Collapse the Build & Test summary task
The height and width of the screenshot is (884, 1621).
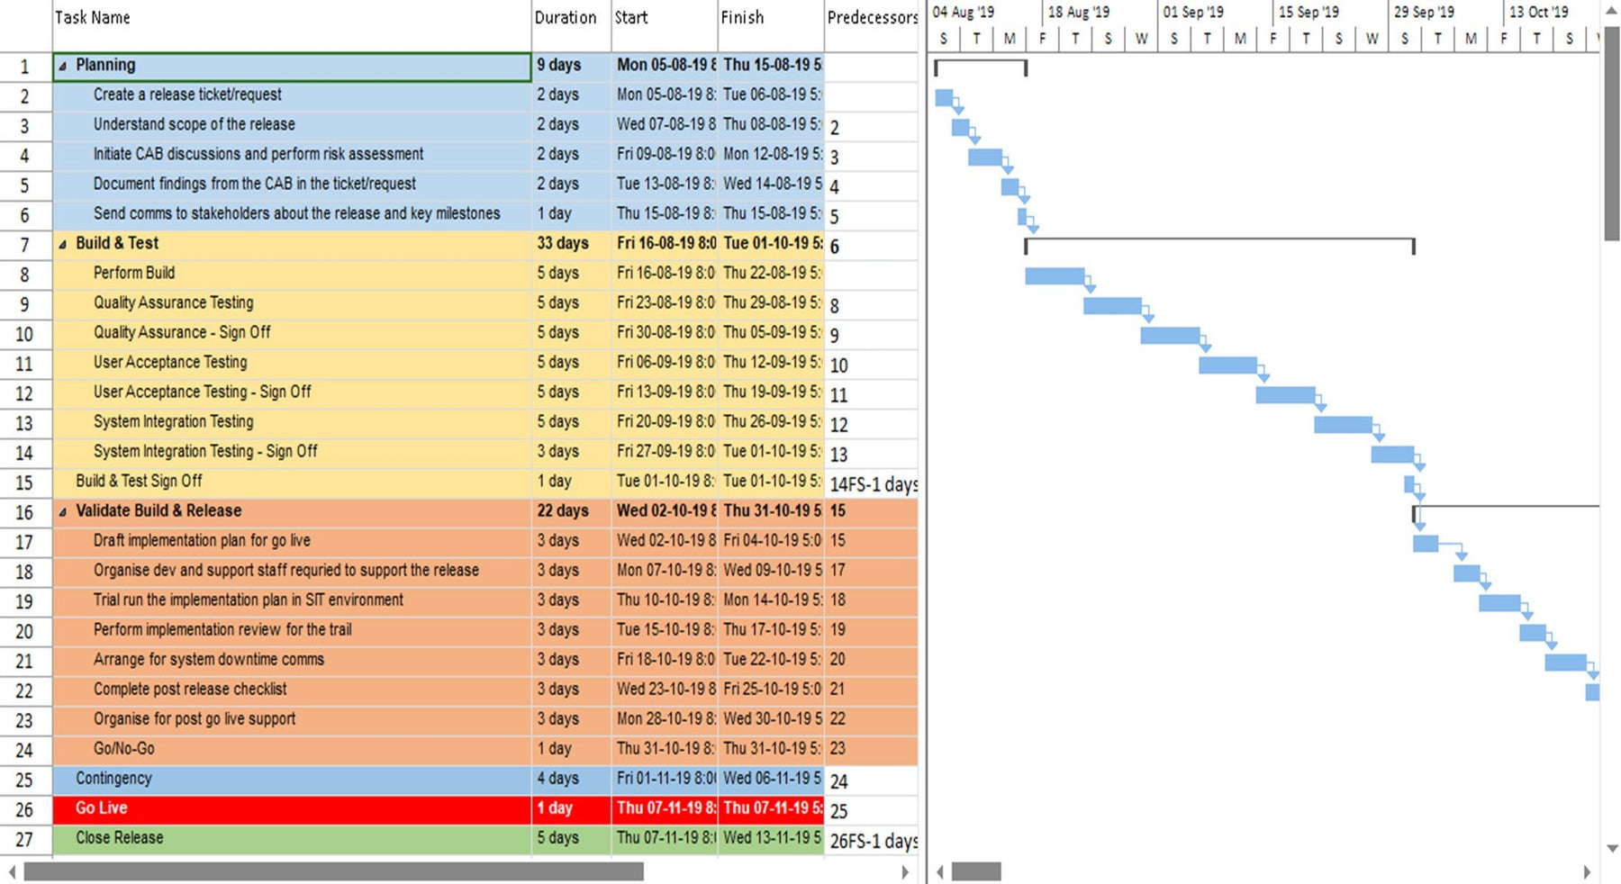(x=61, y=243)
